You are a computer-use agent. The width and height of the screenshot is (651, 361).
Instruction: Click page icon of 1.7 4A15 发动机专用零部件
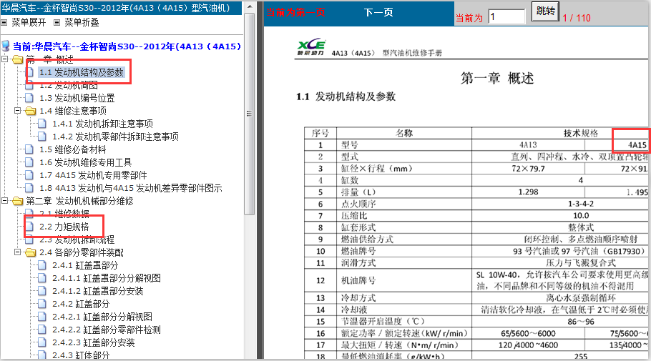29,175
